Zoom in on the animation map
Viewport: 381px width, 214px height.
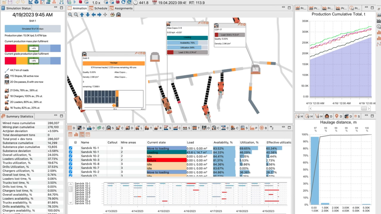(70, 15)
